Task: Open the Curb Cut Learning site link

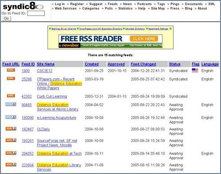Action: [x=52, y=97]
